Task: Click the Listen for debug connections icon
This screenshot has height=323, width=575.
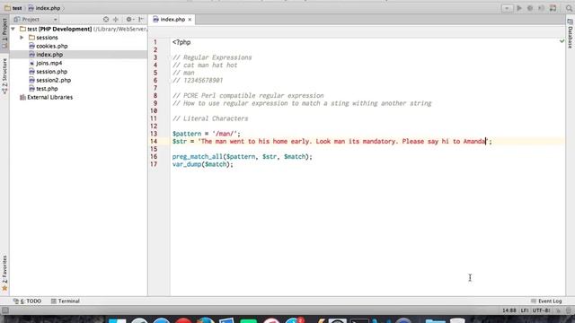Action: (541, 8)
